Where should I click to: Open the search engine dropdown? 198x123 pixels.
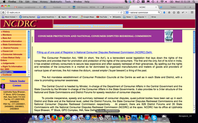[128, 12]
